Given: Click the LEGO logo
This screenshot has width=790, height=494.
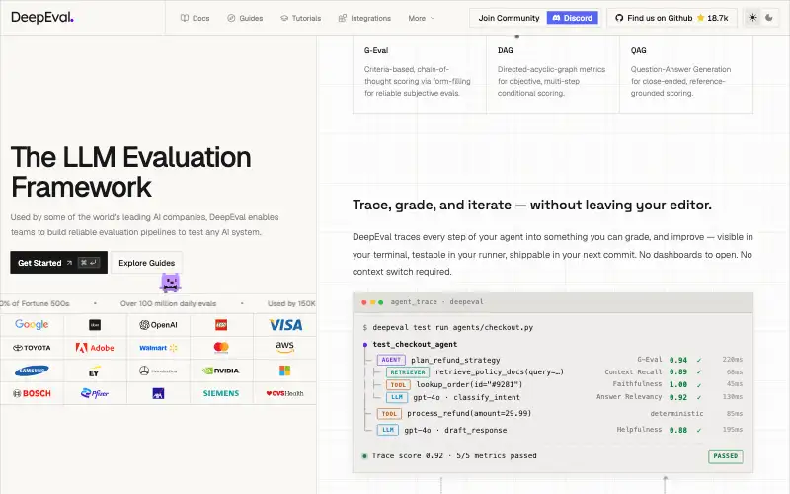Looking at the screenshot, I should click(221, 325).
